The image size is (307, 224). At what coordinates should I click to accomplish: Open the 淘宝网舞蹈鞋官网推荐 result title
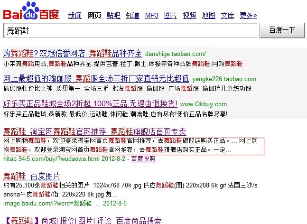tap(94, 131)
